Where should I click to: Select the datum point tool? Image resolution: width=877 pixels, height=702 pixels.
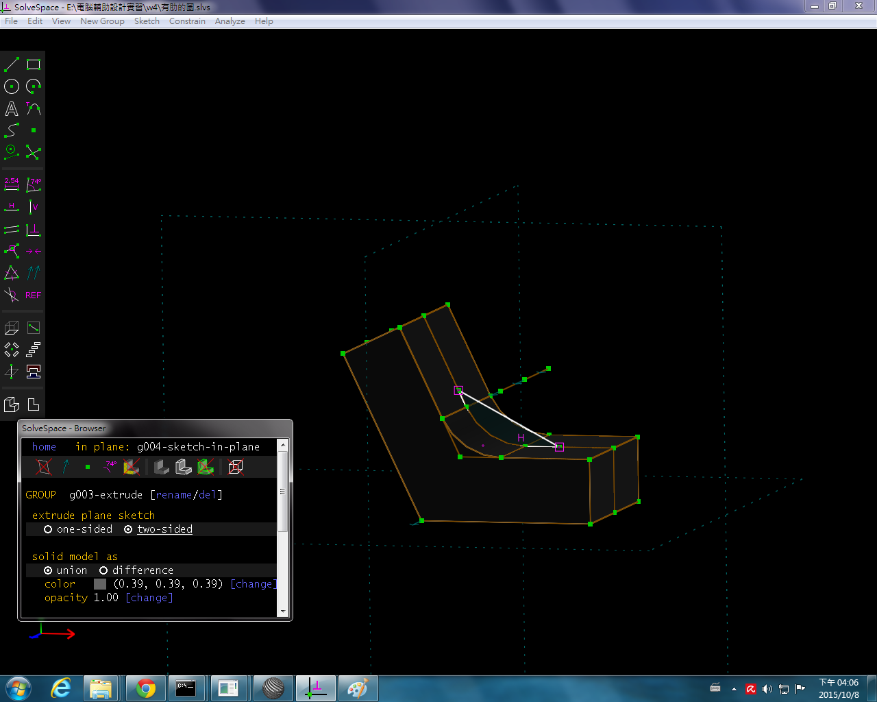click(x=34, y=130)
